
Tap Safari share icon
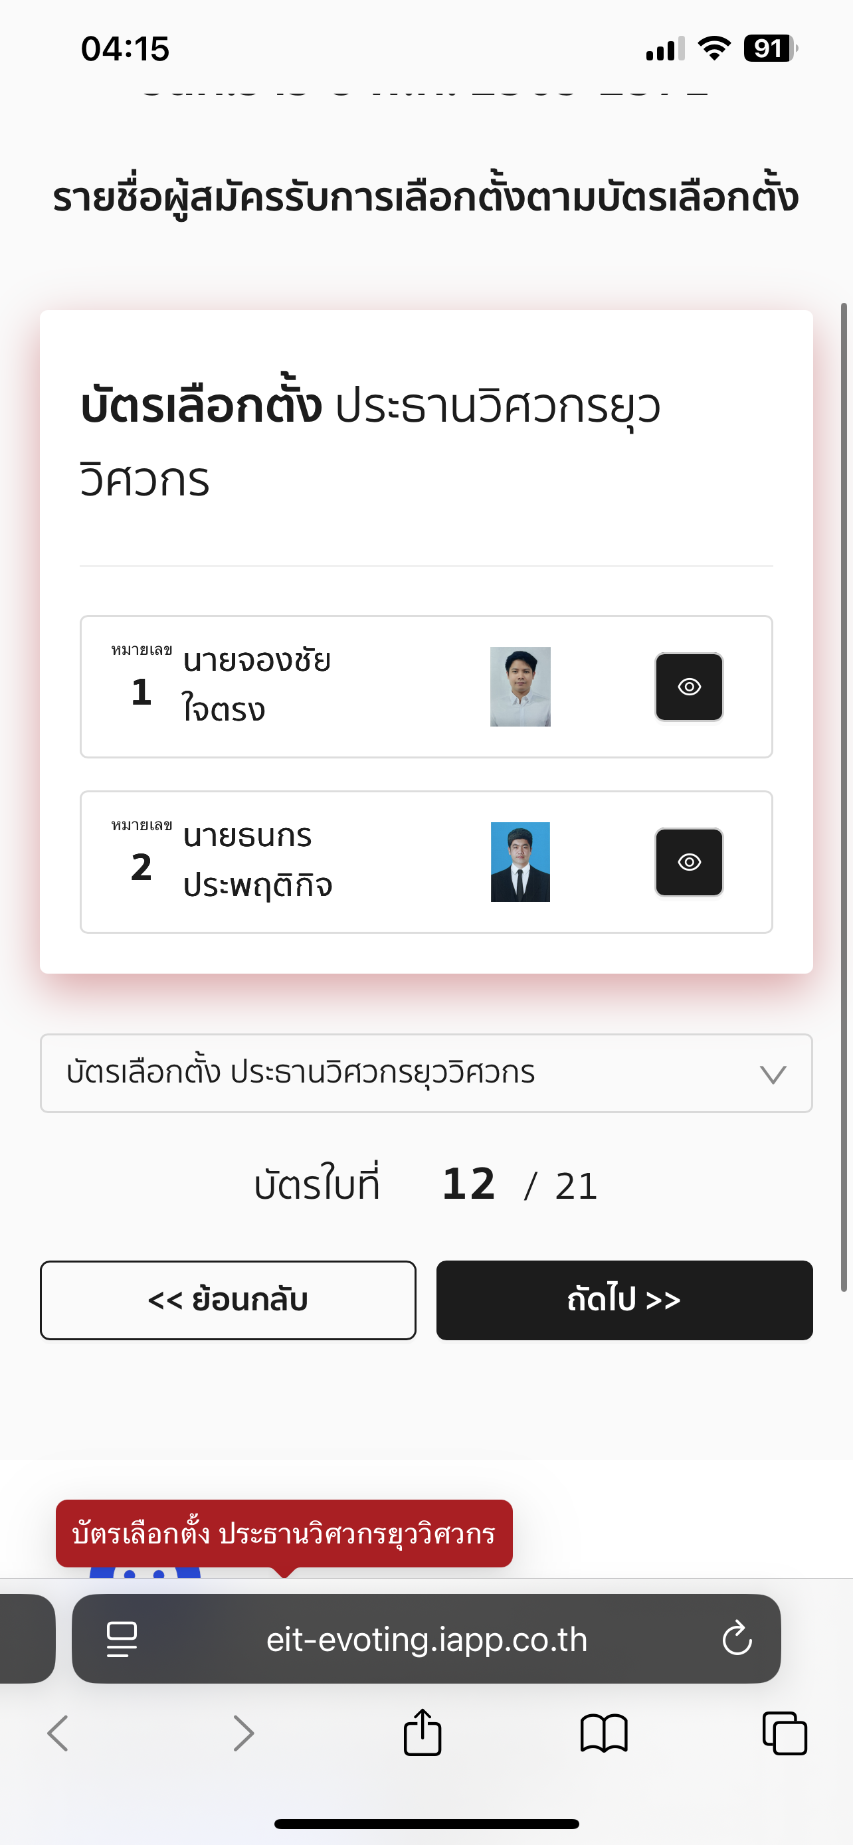[x=423, y=1733]
